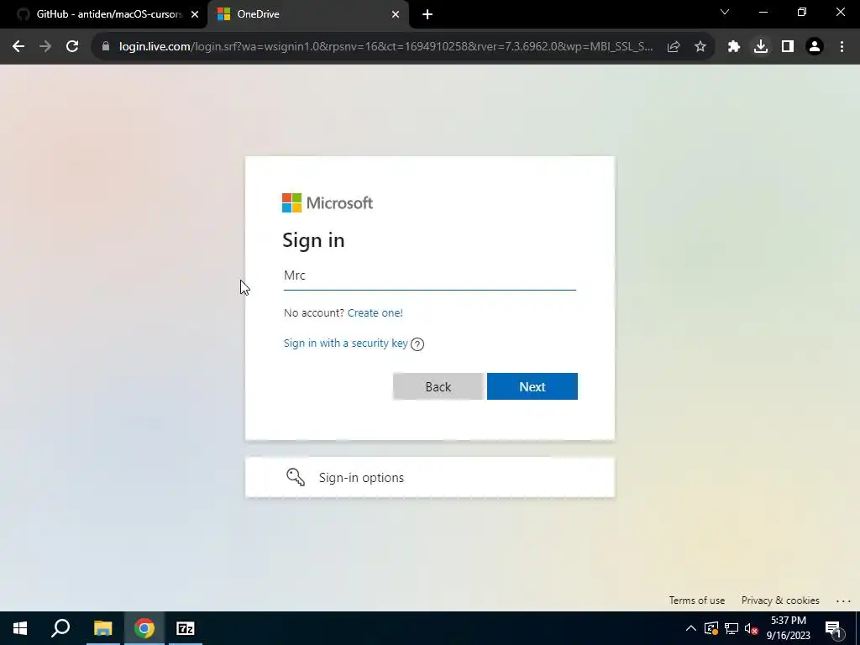Show hidden tray icons chevron
Viewport: 860px width, 645px height.
(x=691, y=628)
